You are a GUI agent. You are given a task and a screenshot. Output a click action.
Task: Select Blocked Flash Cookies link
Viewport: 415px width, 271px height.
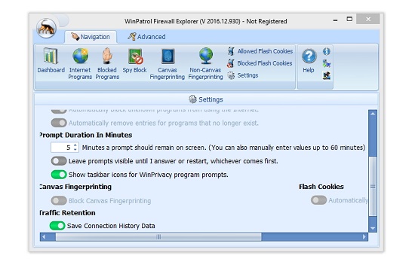[265, 63]
